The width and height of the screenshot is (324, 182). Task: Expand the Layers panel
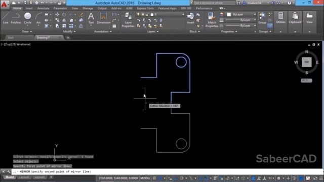tap(153, 31)
